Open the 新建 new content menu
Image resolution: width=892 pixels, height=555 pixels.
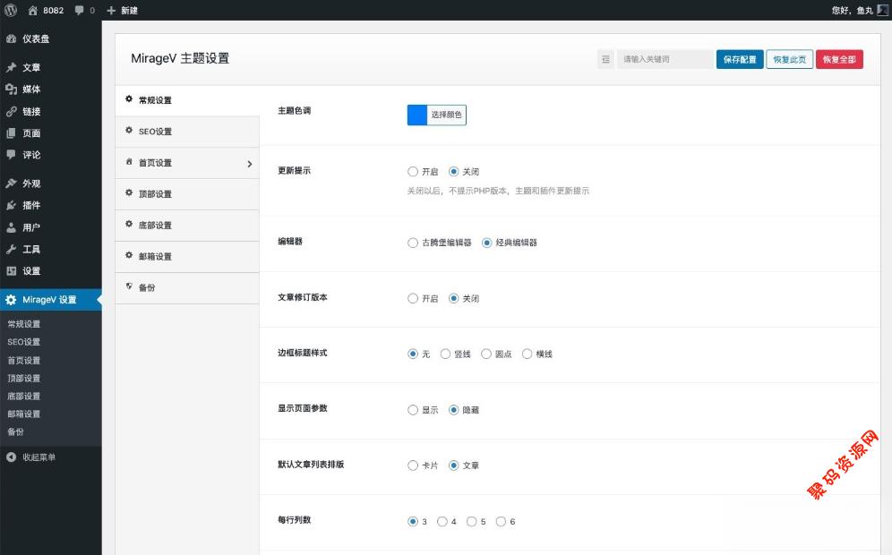(123, 10)
